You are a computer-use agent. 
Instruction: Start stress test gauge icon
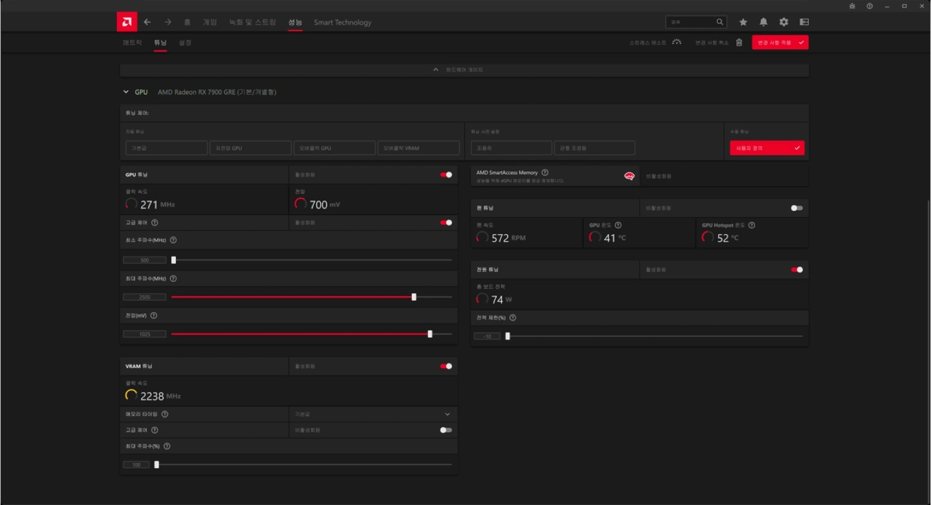click(676, 42)
